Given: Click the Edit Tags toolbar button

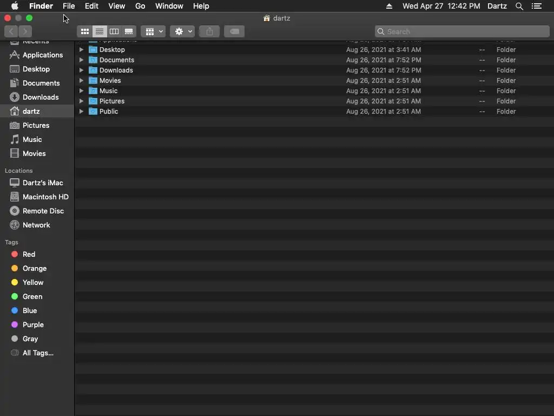Looking at the screenshot, I should click(234, 31).
